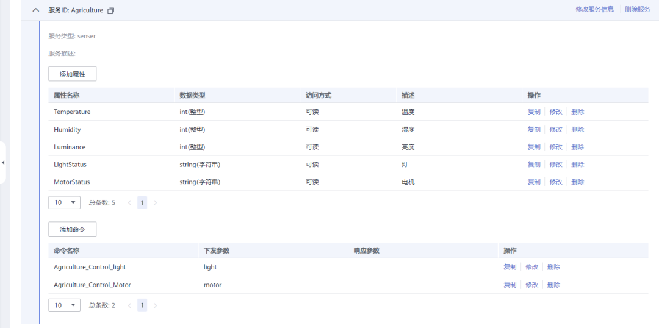Delete the MotorStatus property
This screenshot has width=659, height=328.
578,182
